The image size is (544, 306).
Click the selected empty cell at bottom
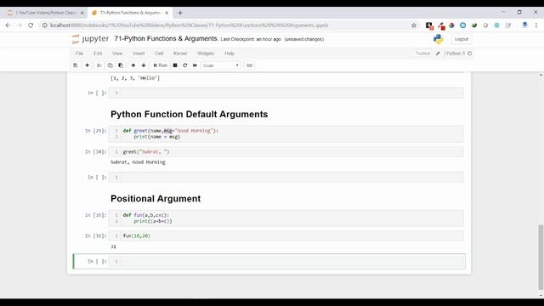coord(286,261)
